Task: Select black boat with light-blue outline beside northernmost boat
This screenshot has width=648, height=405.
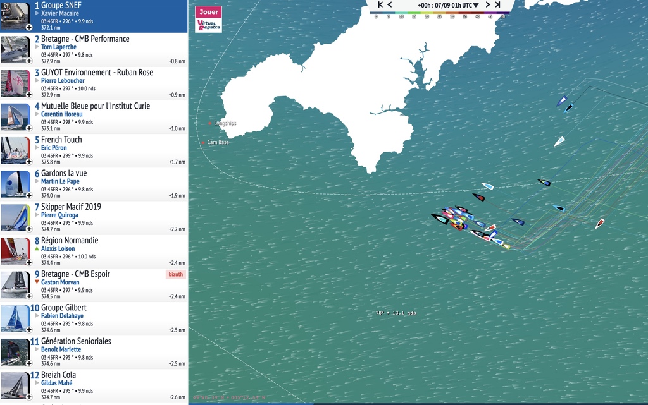Action: 569,108
